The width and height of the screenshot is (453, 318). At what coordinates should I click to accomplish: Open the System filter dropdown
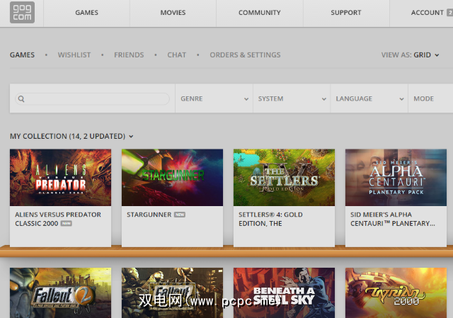point(292,98)
